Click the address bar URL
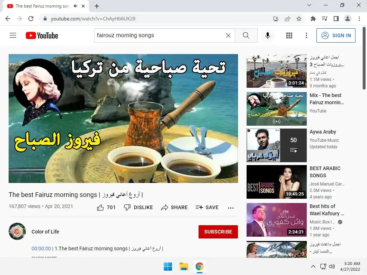The width and height of the screenshot is (367, 275). [93, 19]
